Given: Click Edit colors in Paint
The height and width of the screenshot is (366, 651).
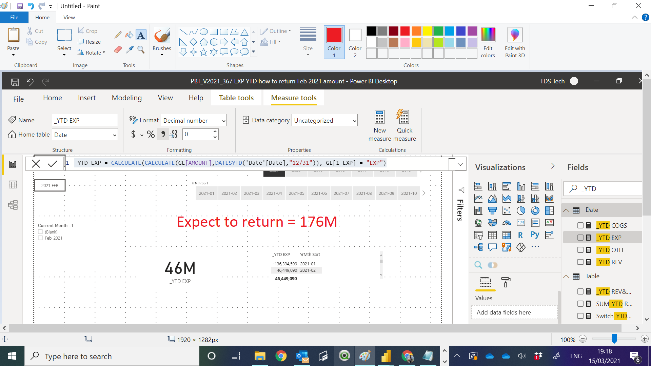Looking at the screenshot, I should [488, 43].
